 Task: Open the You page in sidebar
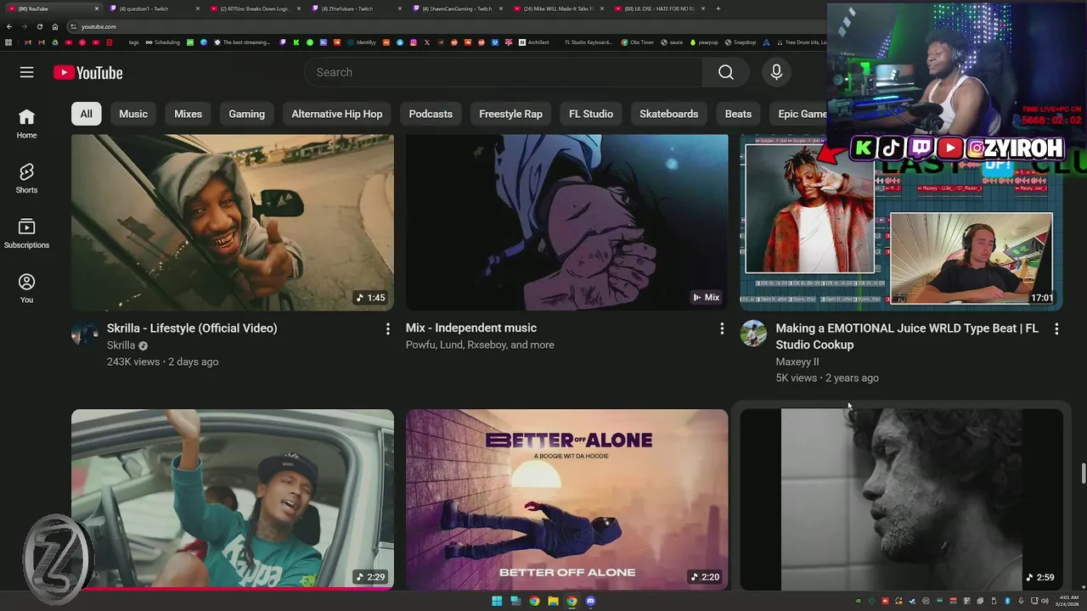(26, 289)
